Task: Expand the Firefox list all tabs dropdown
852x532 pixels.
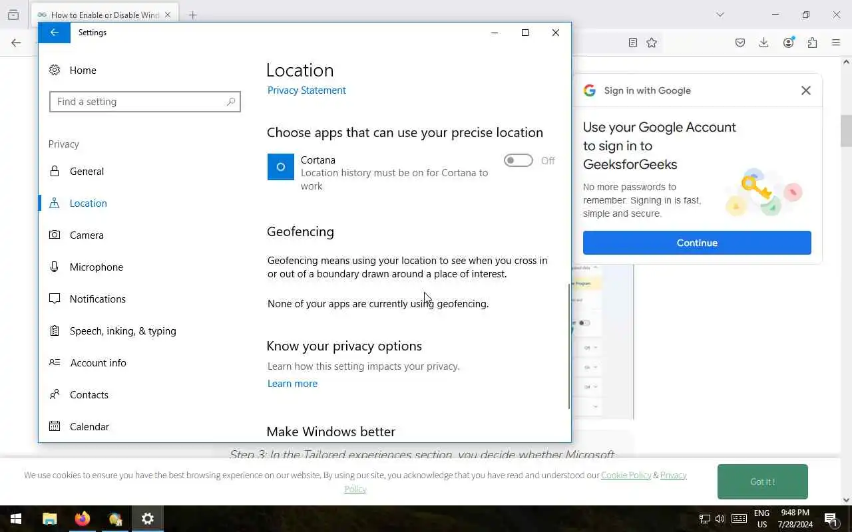Action: coord(720,15)
